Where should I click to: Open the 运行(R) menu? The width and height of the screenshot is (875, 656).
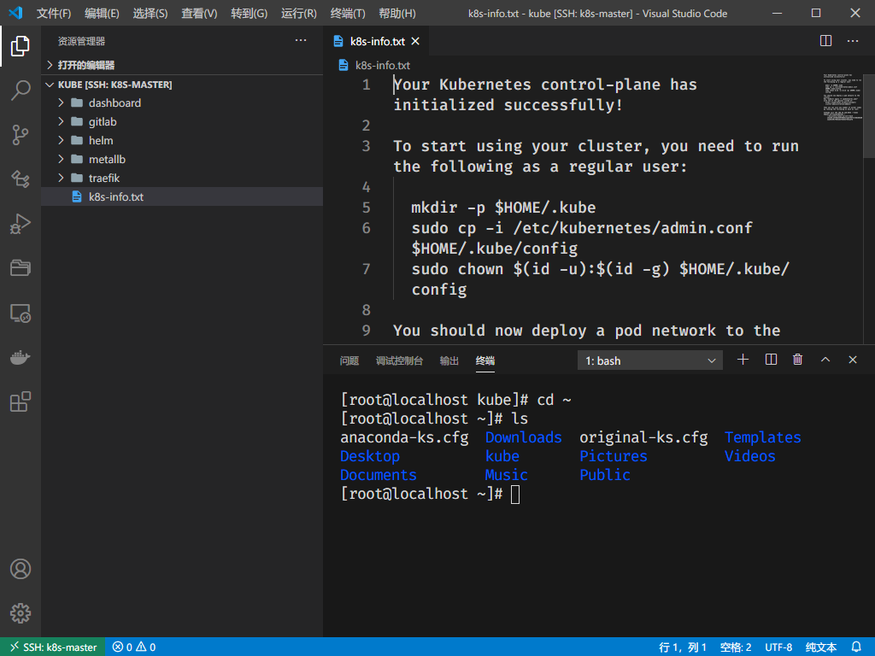[x=298, y=14]
